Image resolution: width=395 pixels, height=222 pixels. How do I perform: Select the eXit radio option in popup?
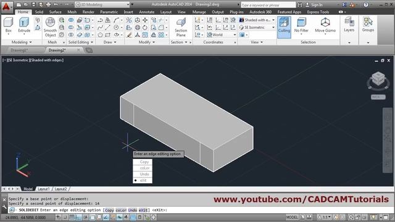pos(143,181)
